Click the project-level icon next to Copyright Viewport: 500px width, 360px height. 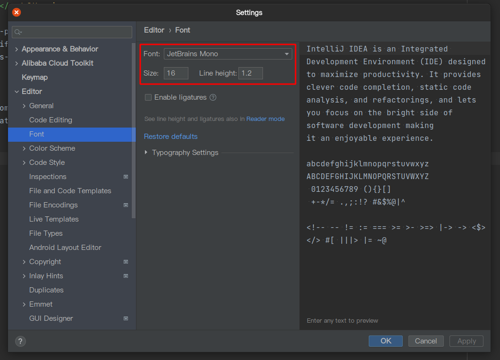coord(126,262)
